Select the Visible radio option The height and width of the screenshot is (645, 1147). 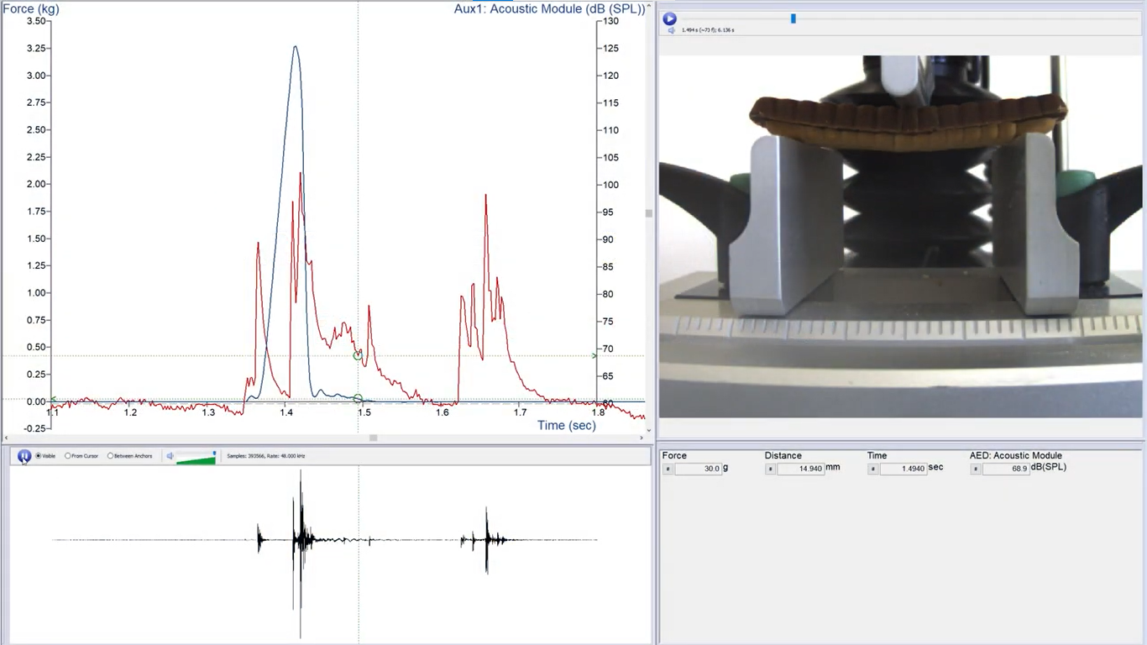coord(39,456)
